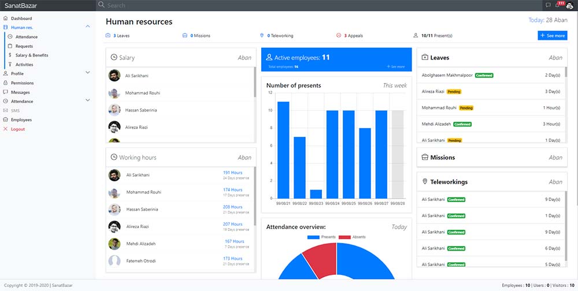Click the dollar icon for Salary & Benefits

(10, 55)
